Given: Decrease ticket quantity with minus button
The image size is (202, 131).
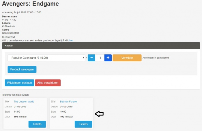Looking at the screenshot, I should pos(91,58).
